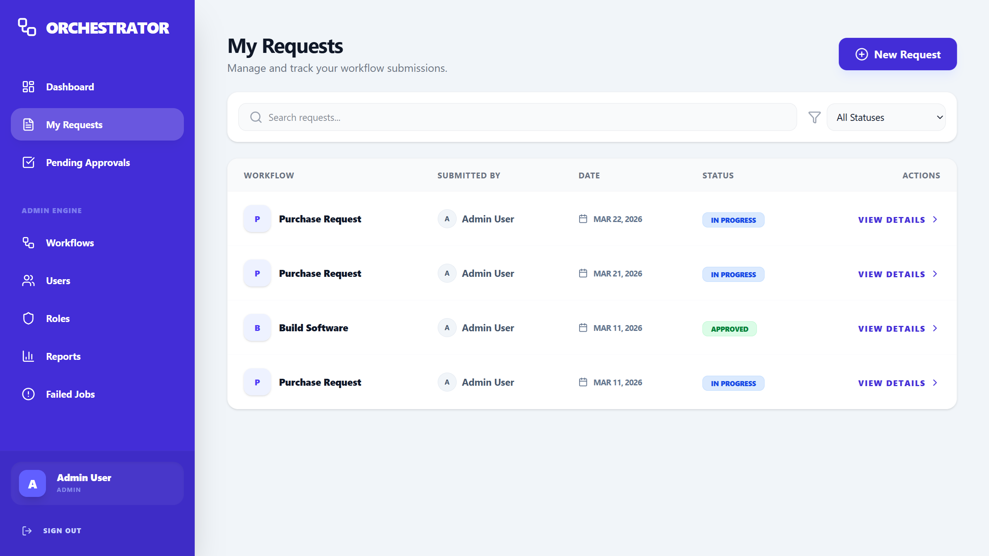View details of Mar 21 Purchase Request

pyautogui.click(x=892, y=275)
